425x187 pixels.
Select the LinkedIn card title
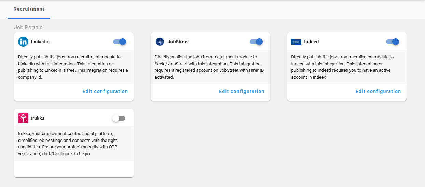[40, 42]
